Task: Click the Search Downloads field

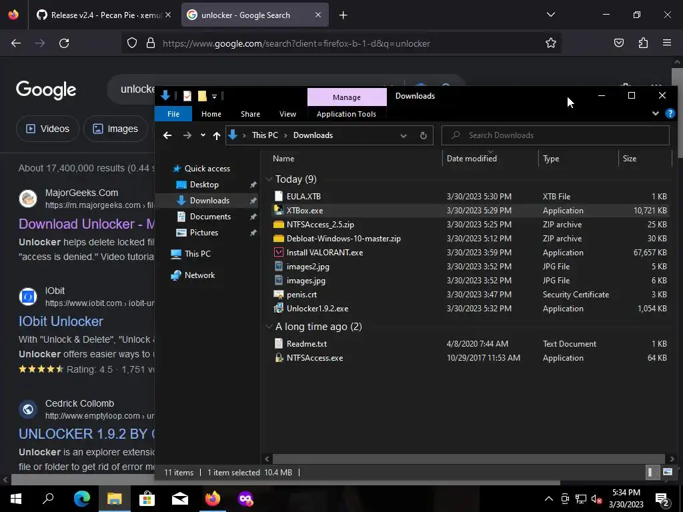Action: coord(556,135)
